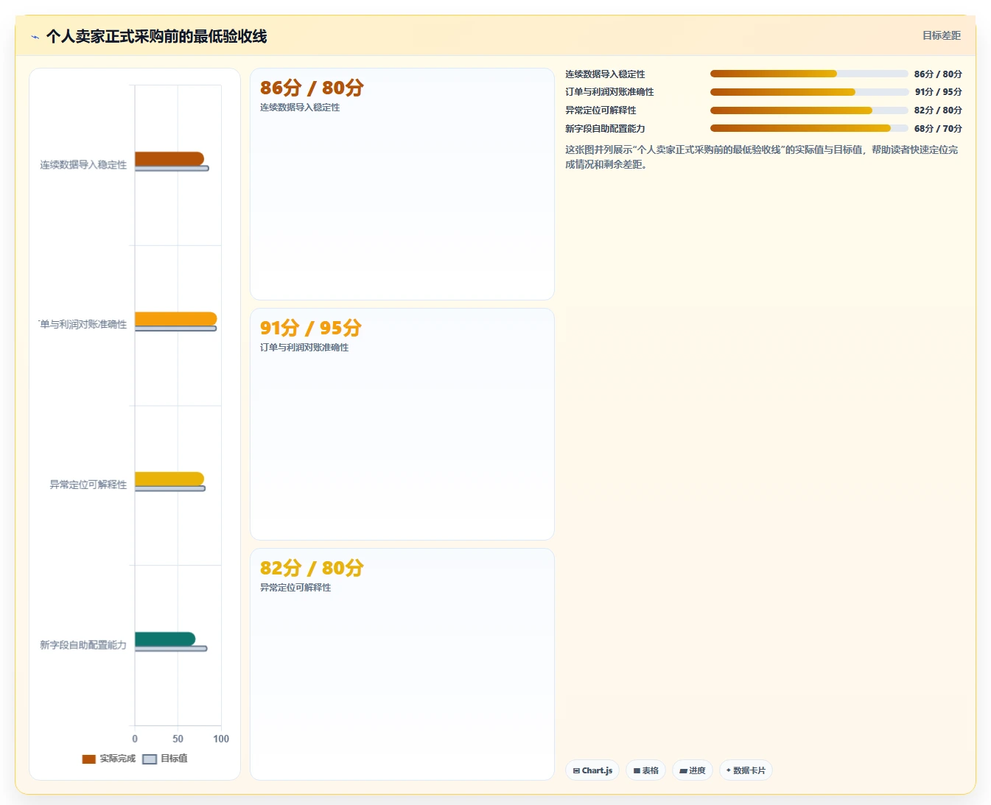The image size is (991, 805).
Task: Click the brown 连续数据导入稳定性 chart bar
Action: (x=169, y=158)
